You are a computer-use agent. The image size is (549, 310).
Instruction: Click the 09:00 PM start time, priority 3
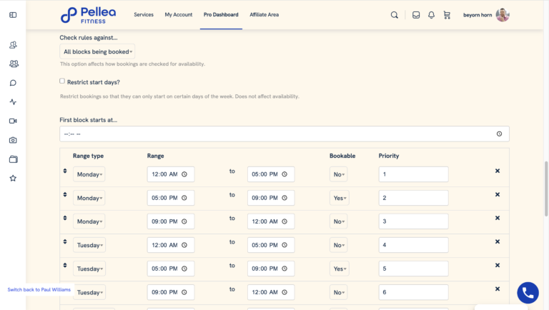point(171,221)
